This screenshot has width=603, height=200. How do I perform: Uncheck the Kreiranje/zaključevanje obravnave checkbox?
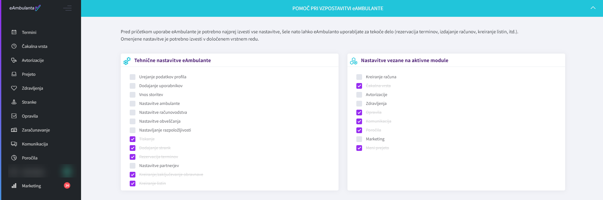[x=133, y=175]
